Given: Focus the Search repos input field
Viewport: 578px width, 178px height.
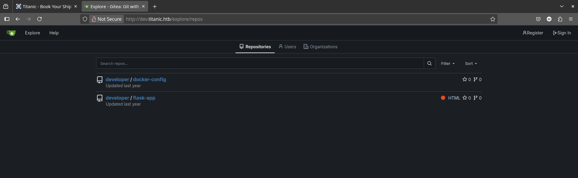Looking at the screenshot, I should [x=260, y=63].
